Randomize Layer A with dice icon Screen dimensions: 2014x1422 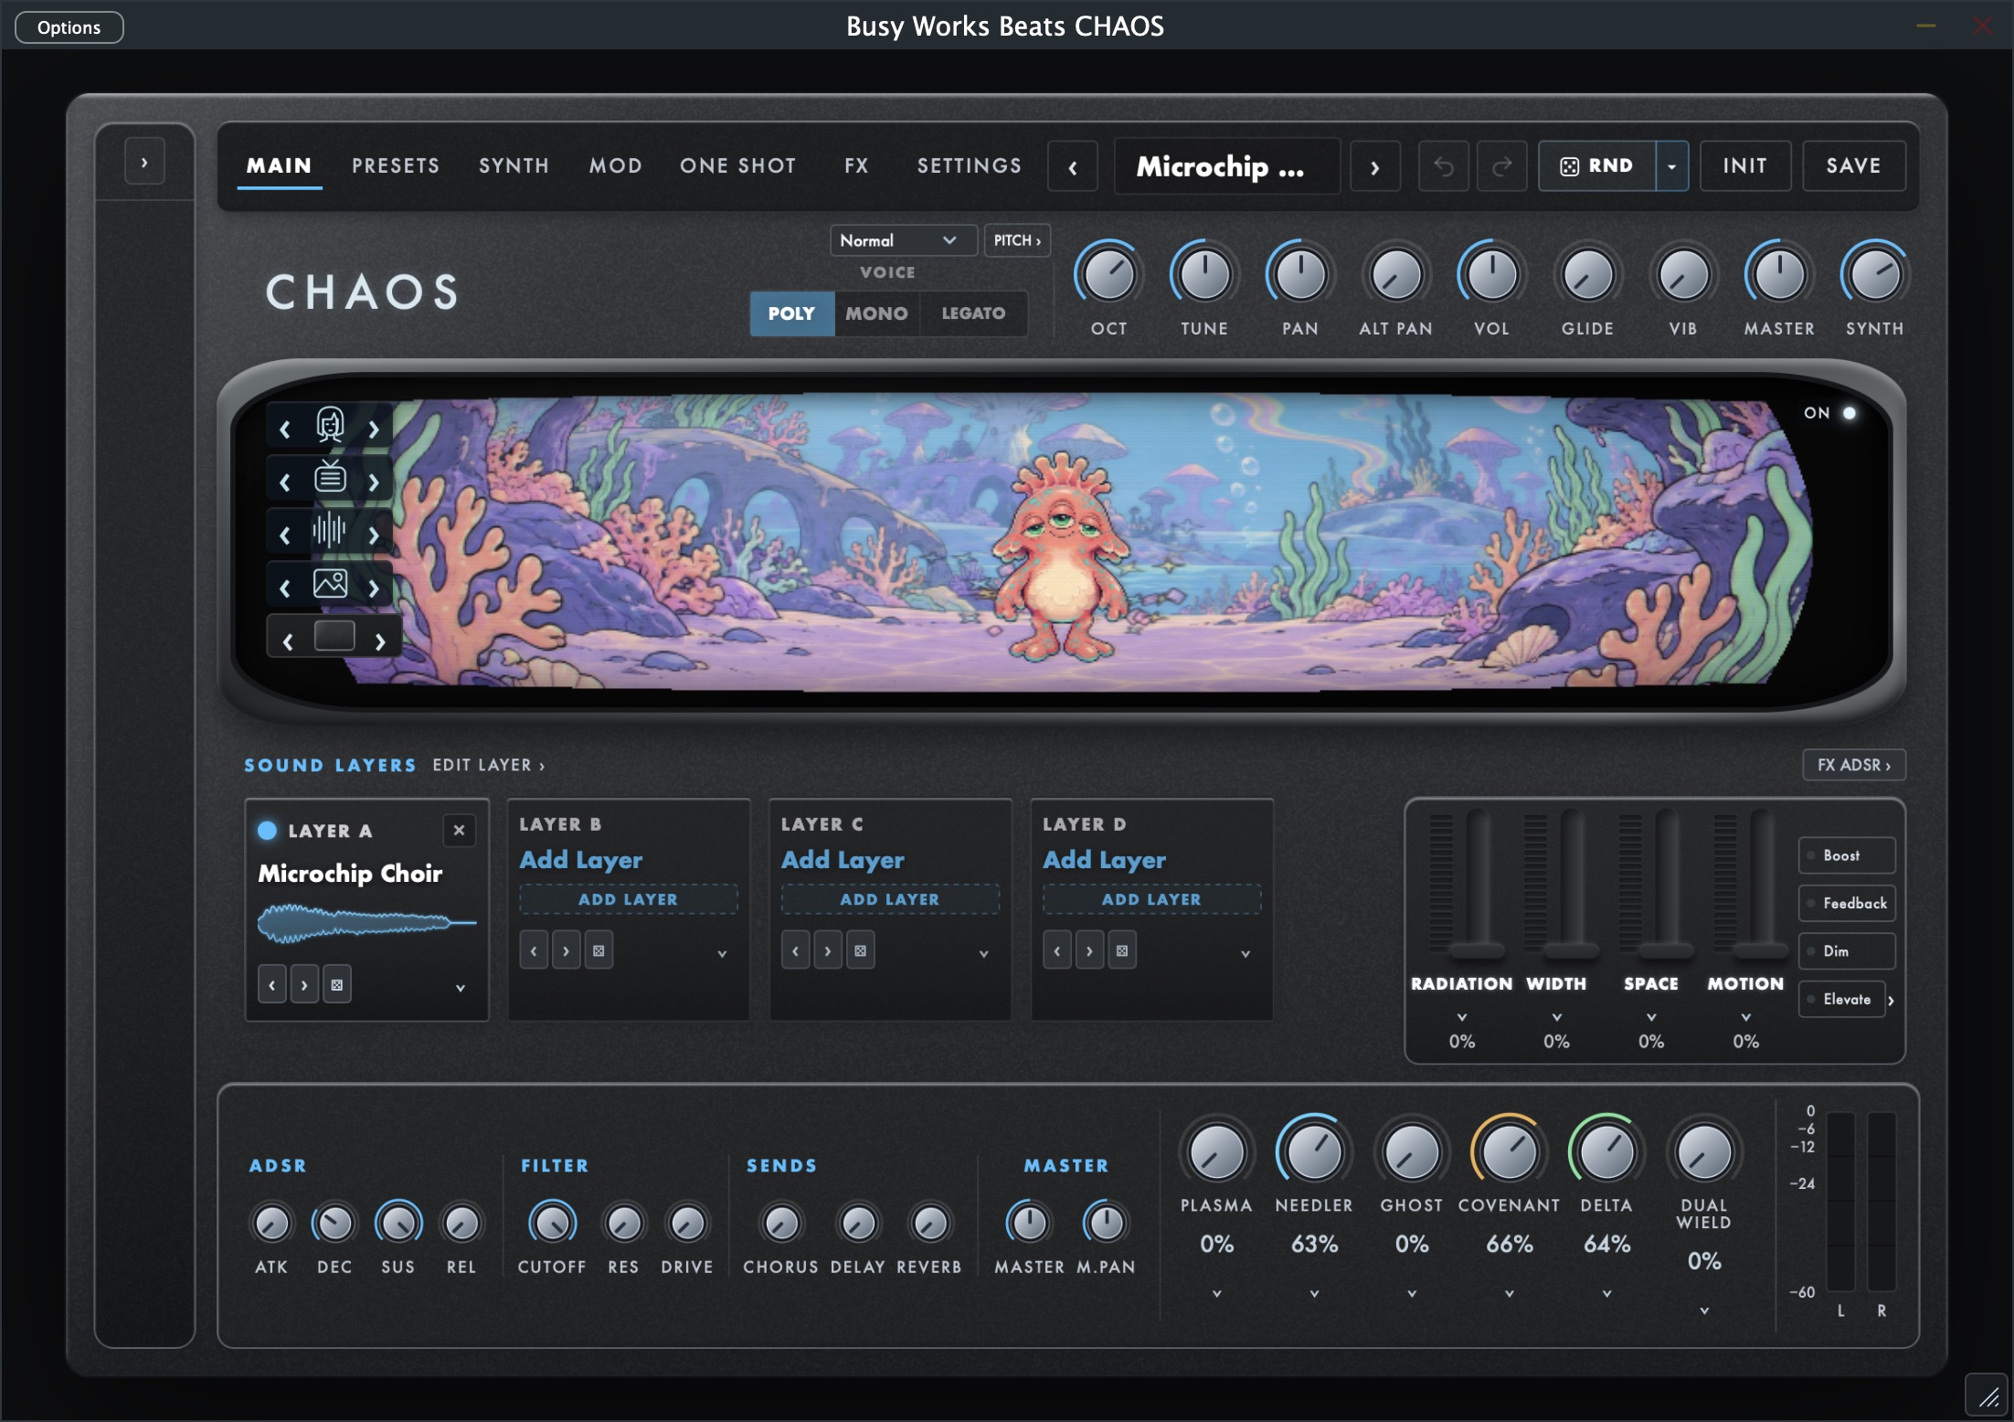coord(337,985)
